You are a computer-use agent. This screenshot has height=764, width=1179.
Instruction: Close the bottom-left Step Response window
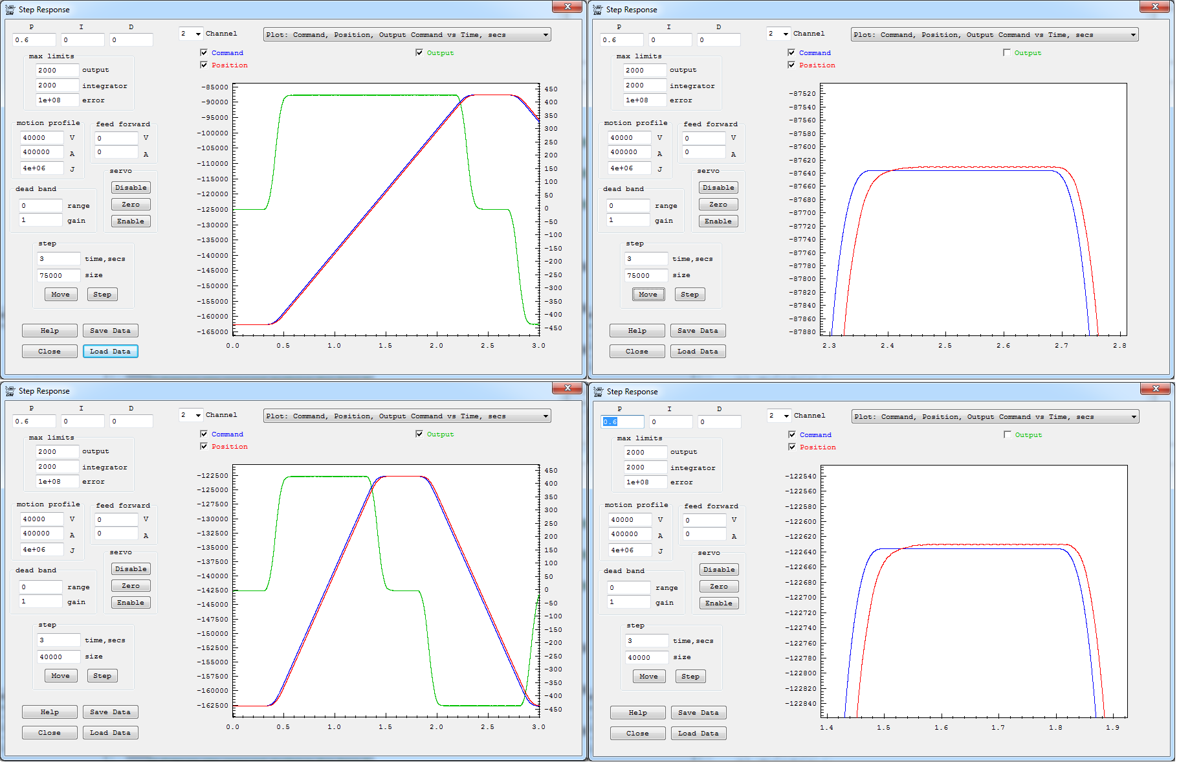pos(567,388)
